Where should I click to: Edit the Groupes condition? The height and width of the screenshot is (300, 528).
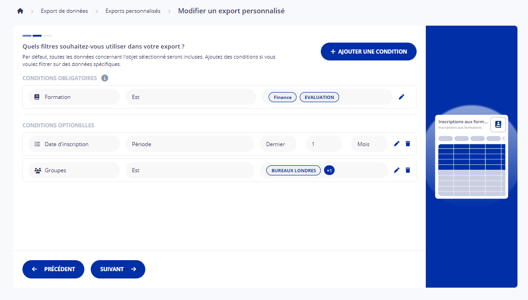click(397, 170)
